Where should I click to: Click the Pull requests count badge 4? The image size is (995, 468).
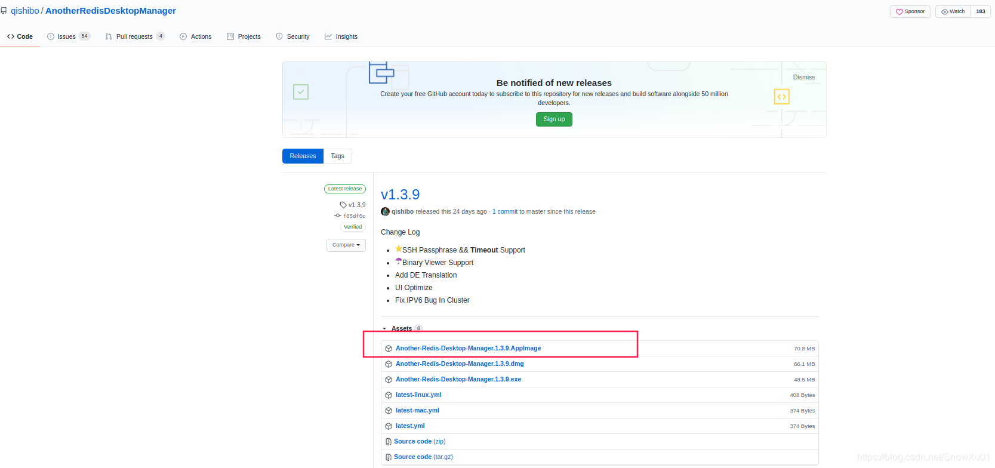pos(161,36)
